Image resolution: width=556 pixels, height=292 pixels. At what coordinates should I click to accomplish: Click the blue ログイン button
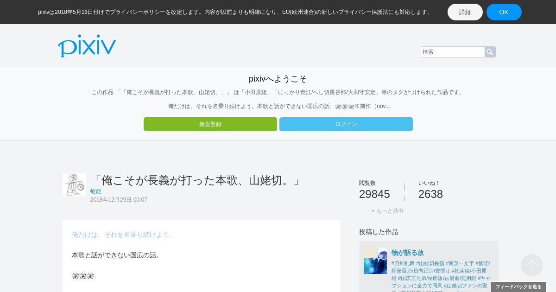pos(346,124)
